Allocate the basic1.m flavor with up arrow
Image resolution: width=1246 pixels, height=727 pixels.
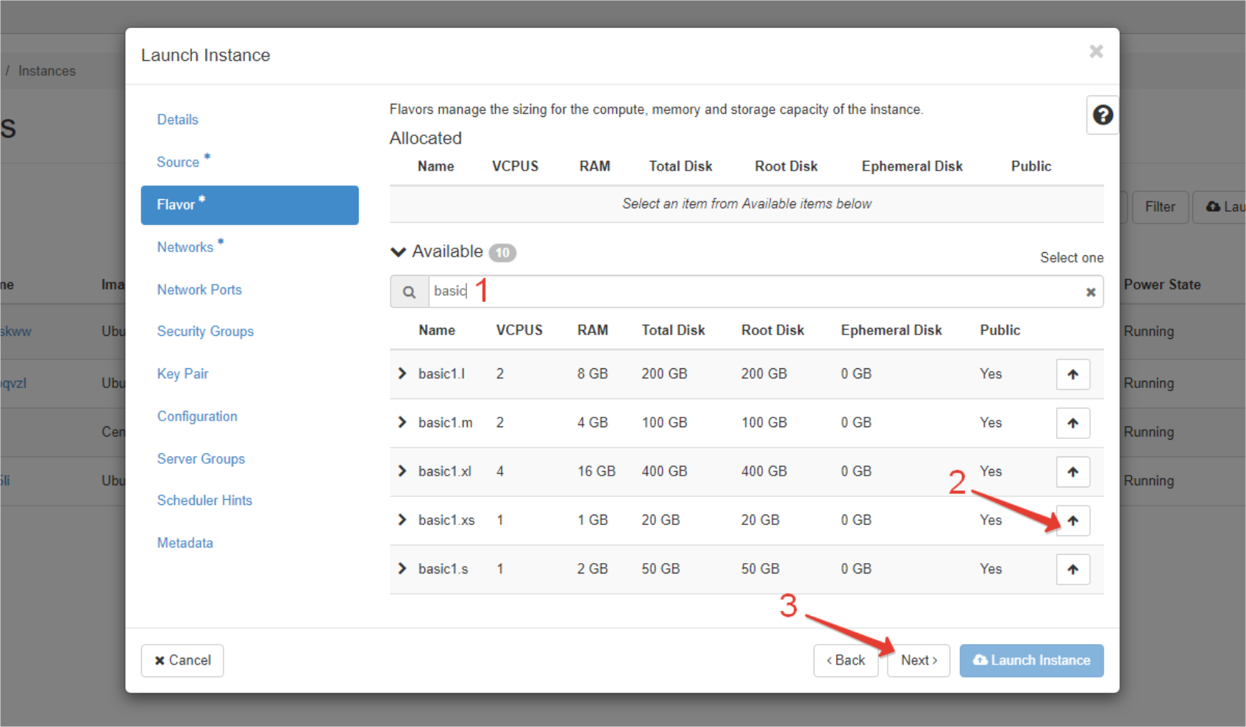pyautogui.click(x=1072, y=423)
